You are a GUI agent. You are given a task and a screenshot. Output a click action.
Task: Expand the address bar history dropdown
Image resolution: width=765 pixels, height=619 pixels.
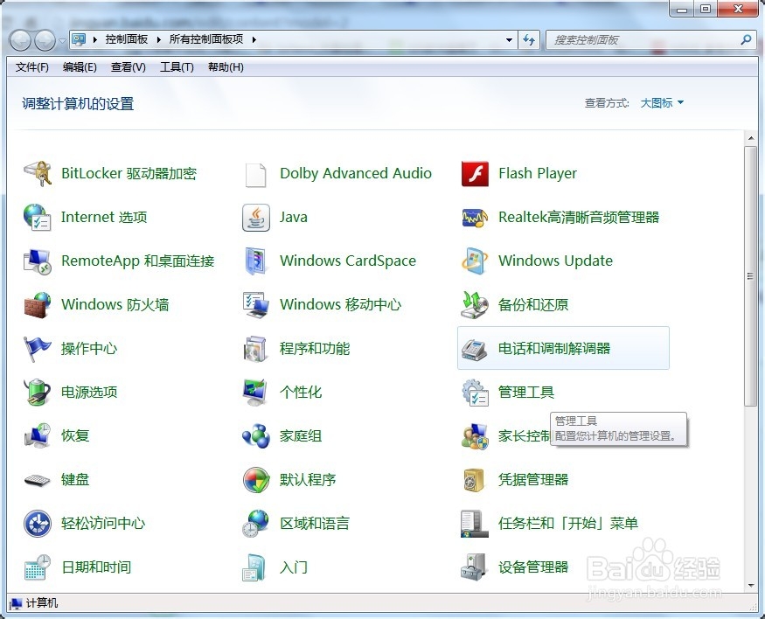pyautogui.click(x=509, y=40)
